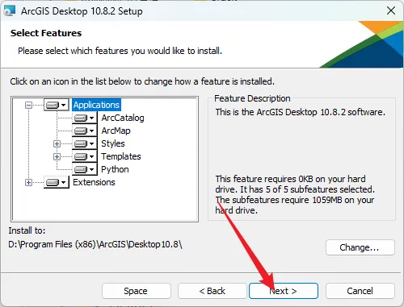Select the Templates feature label
Image resolution: width=404 pixels, height=307 pixels.
pyautogui.click(x=121, y=156)
